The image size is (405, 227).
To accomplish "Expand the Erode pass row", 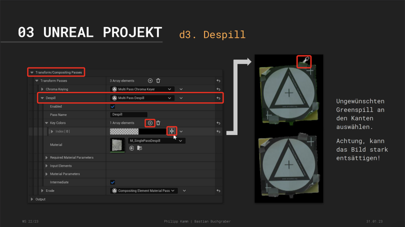I will 42,191.
